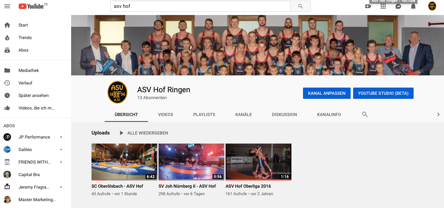
Task: Click the Master Marketing channel avatar
Action: (7, 200)
